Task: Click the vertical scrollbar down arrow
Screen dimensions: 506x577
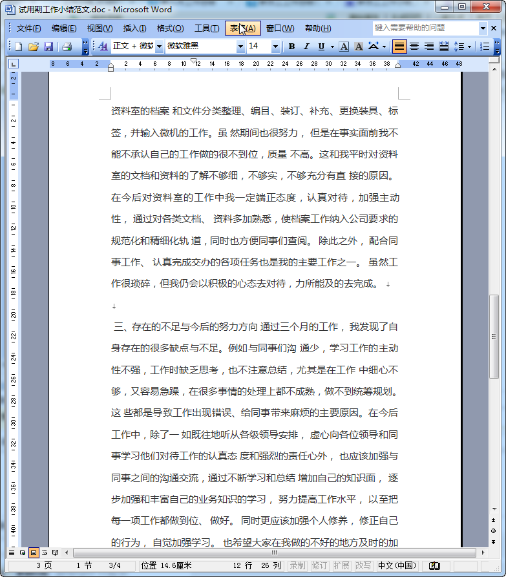Action: (494, 509)
